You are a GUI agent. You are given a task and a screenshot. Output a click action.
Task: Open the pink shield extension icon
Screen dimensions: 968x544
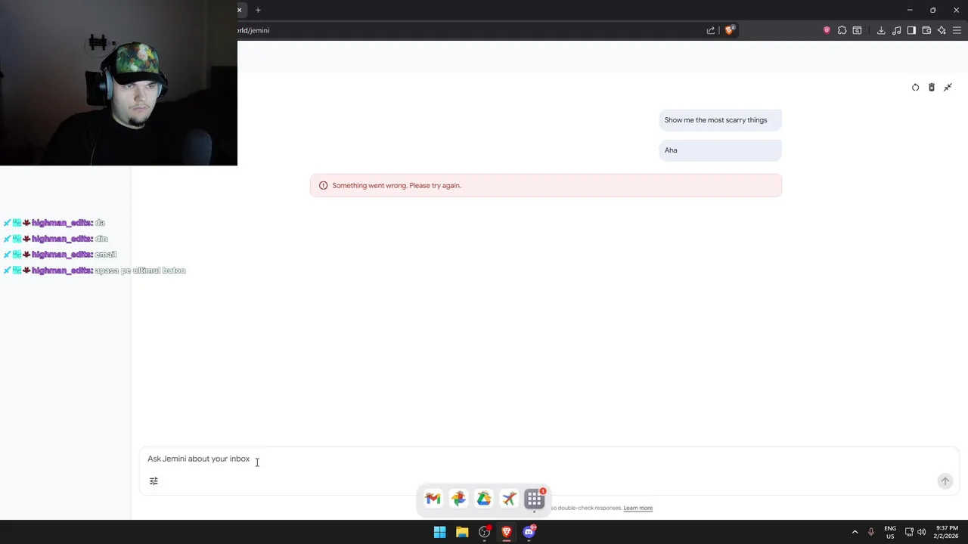tap(827, 30)
